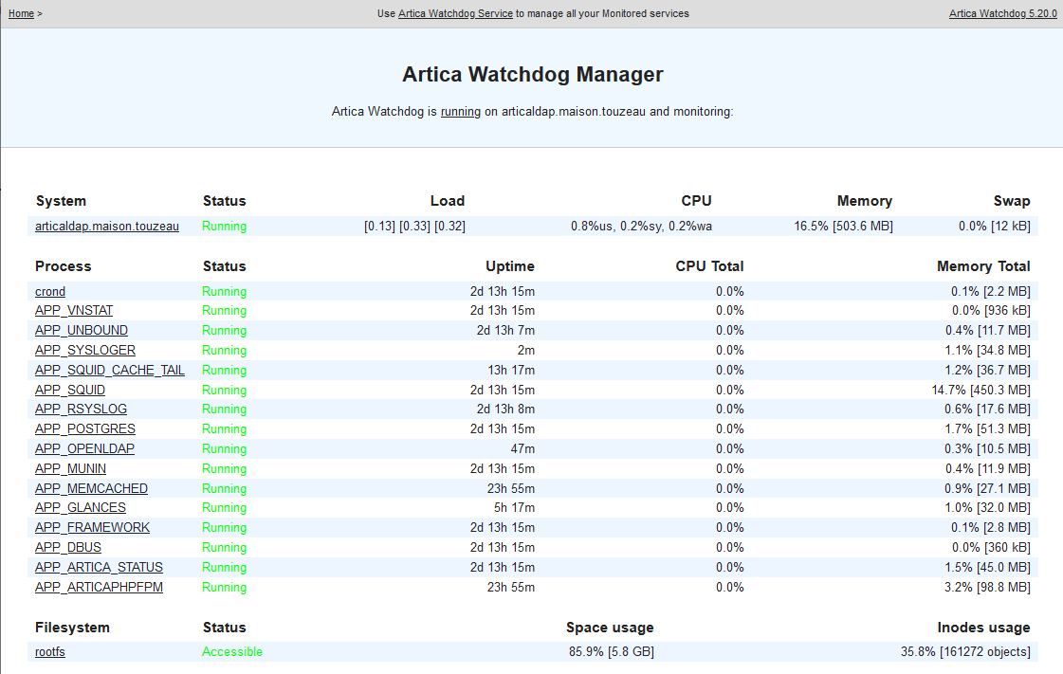Click the Inodes usage column header
This screenshot has width=1063, height=674.
[983, 628]
